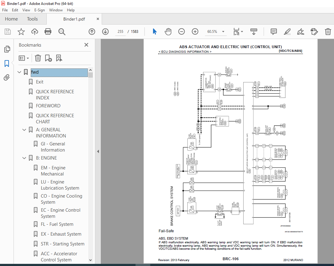Open the sign document pen tool
This screenshot has width=334, height=266.
pyautogui.click(x=301, y=32)
